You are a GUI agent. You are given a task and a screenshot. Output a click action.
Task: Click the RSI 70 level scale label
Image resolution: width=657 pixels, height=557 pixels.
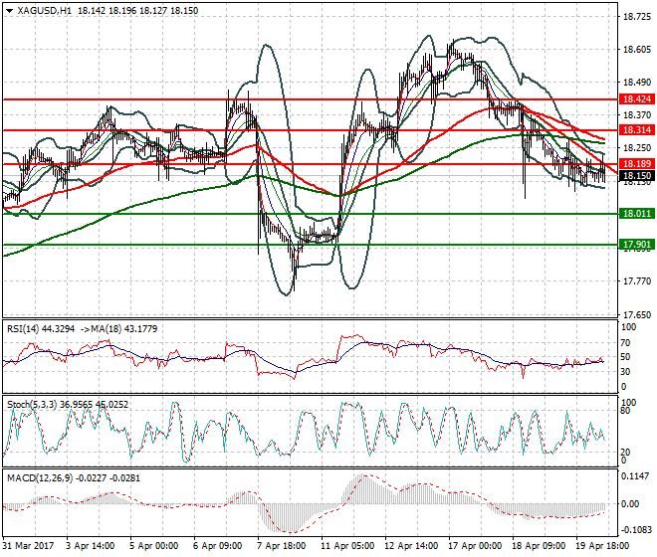coord(625,343)
